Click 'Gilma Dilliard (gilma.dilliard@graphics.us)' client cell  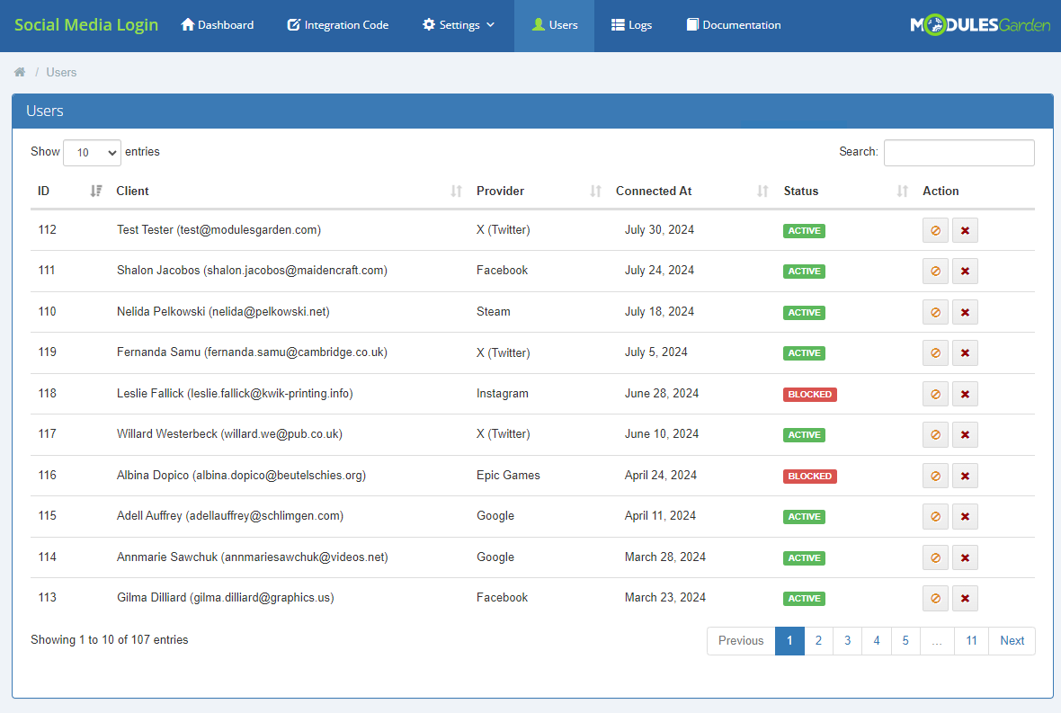(226, 598)
